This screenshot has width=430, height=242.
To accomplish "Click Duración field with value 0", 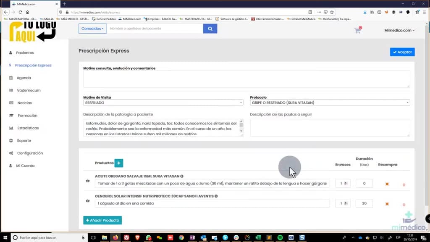I will coord(364,183).
